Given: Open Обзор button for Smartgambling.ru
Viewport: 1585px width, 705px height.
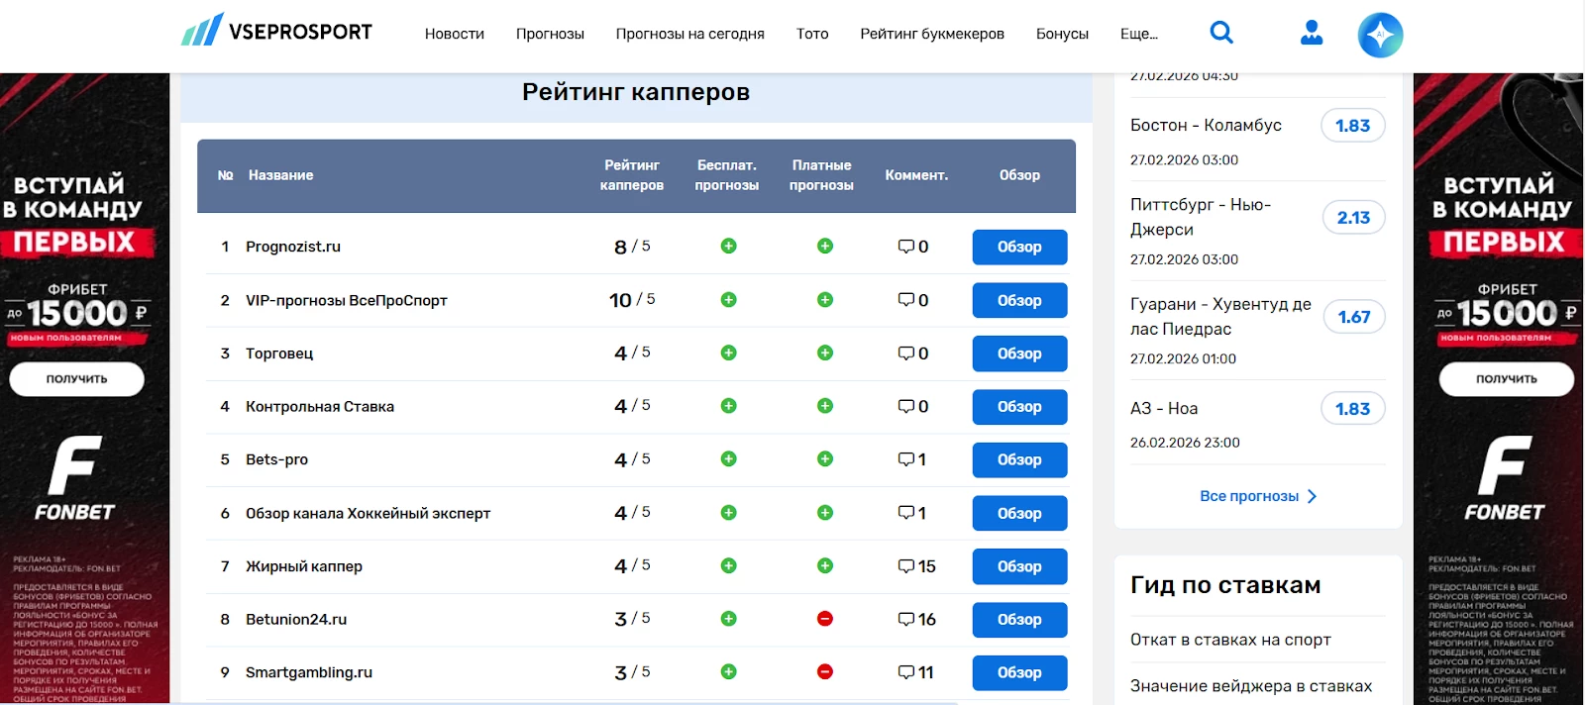Looking at the screenshot, I should [x=1019, y=672].
